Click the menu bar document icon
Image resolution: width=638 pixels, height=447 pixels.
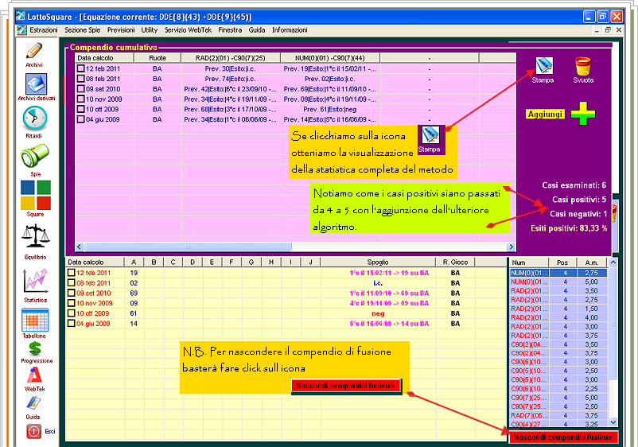(x=22, y=30)
